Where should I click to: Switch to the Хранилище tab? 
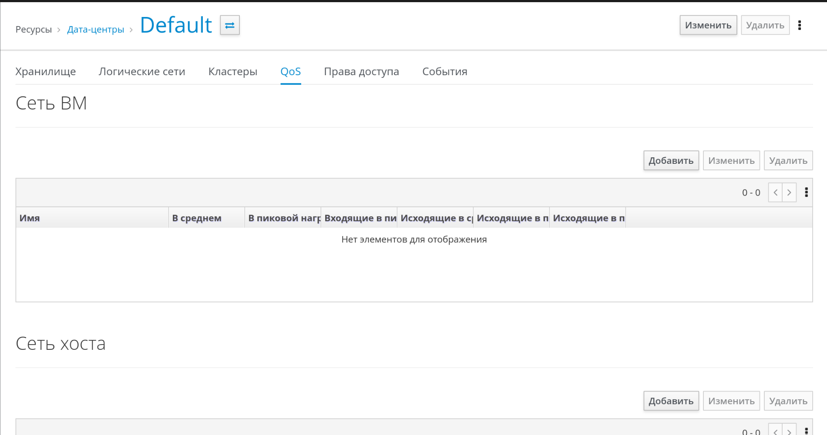click(x=46, y=72)
